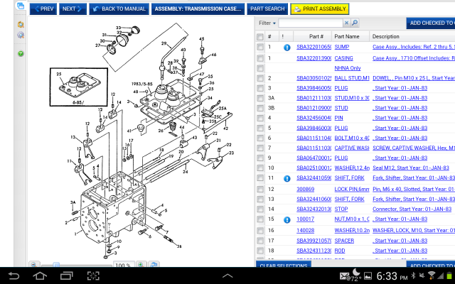Tap the Android home icon

click(40, 275)
